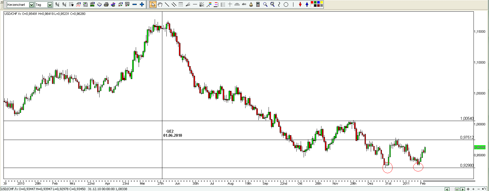The width and height of the screenshot is (489, 191).
Task: Open the calculator icon
Action: (258, 4)
